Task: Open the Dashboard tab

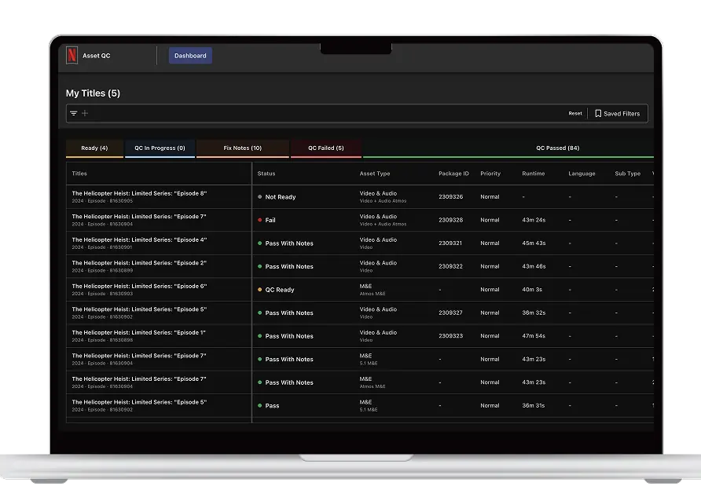Action: 190,56
